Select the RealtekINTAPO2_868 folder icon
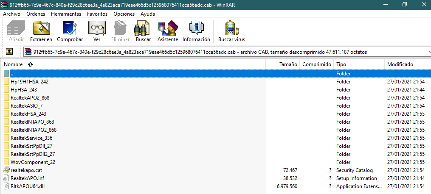The height and width of the screenshot is (194, 431). point(7,130)
